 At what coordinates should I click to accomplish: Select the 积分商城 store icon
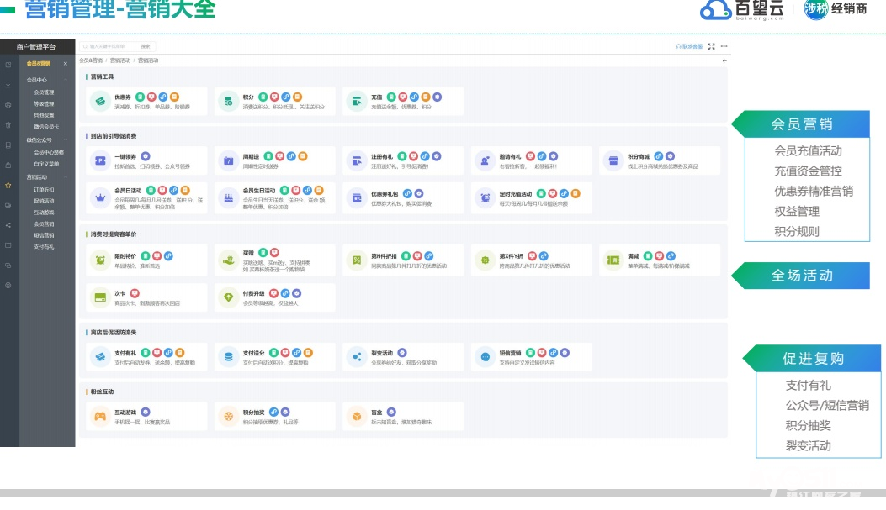613,160
